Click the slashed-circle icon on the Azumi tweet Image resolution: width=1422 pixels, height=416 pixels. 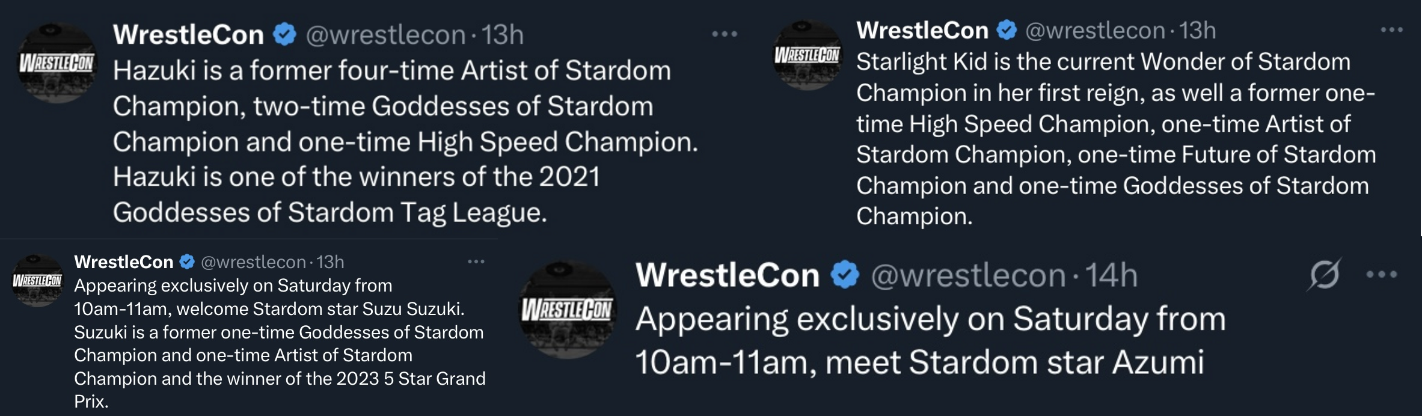click(1324, 275)
